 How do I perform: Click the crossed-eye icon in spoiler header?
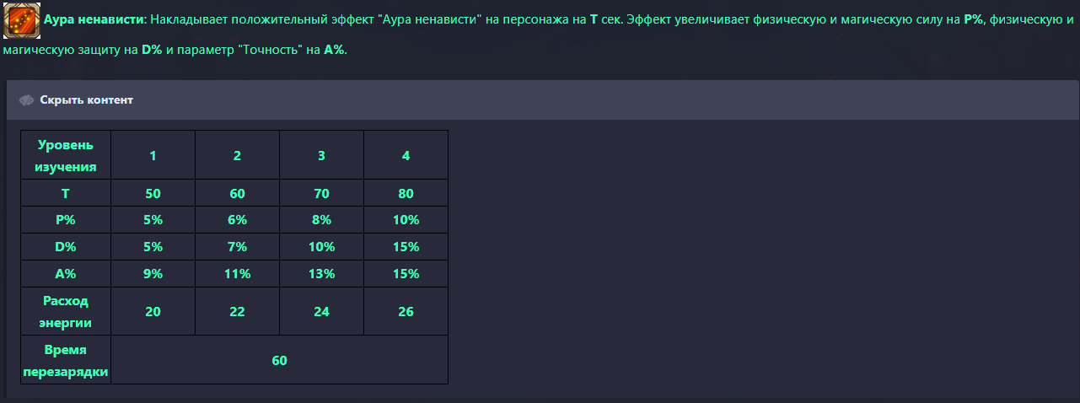(x=26, y=100)
